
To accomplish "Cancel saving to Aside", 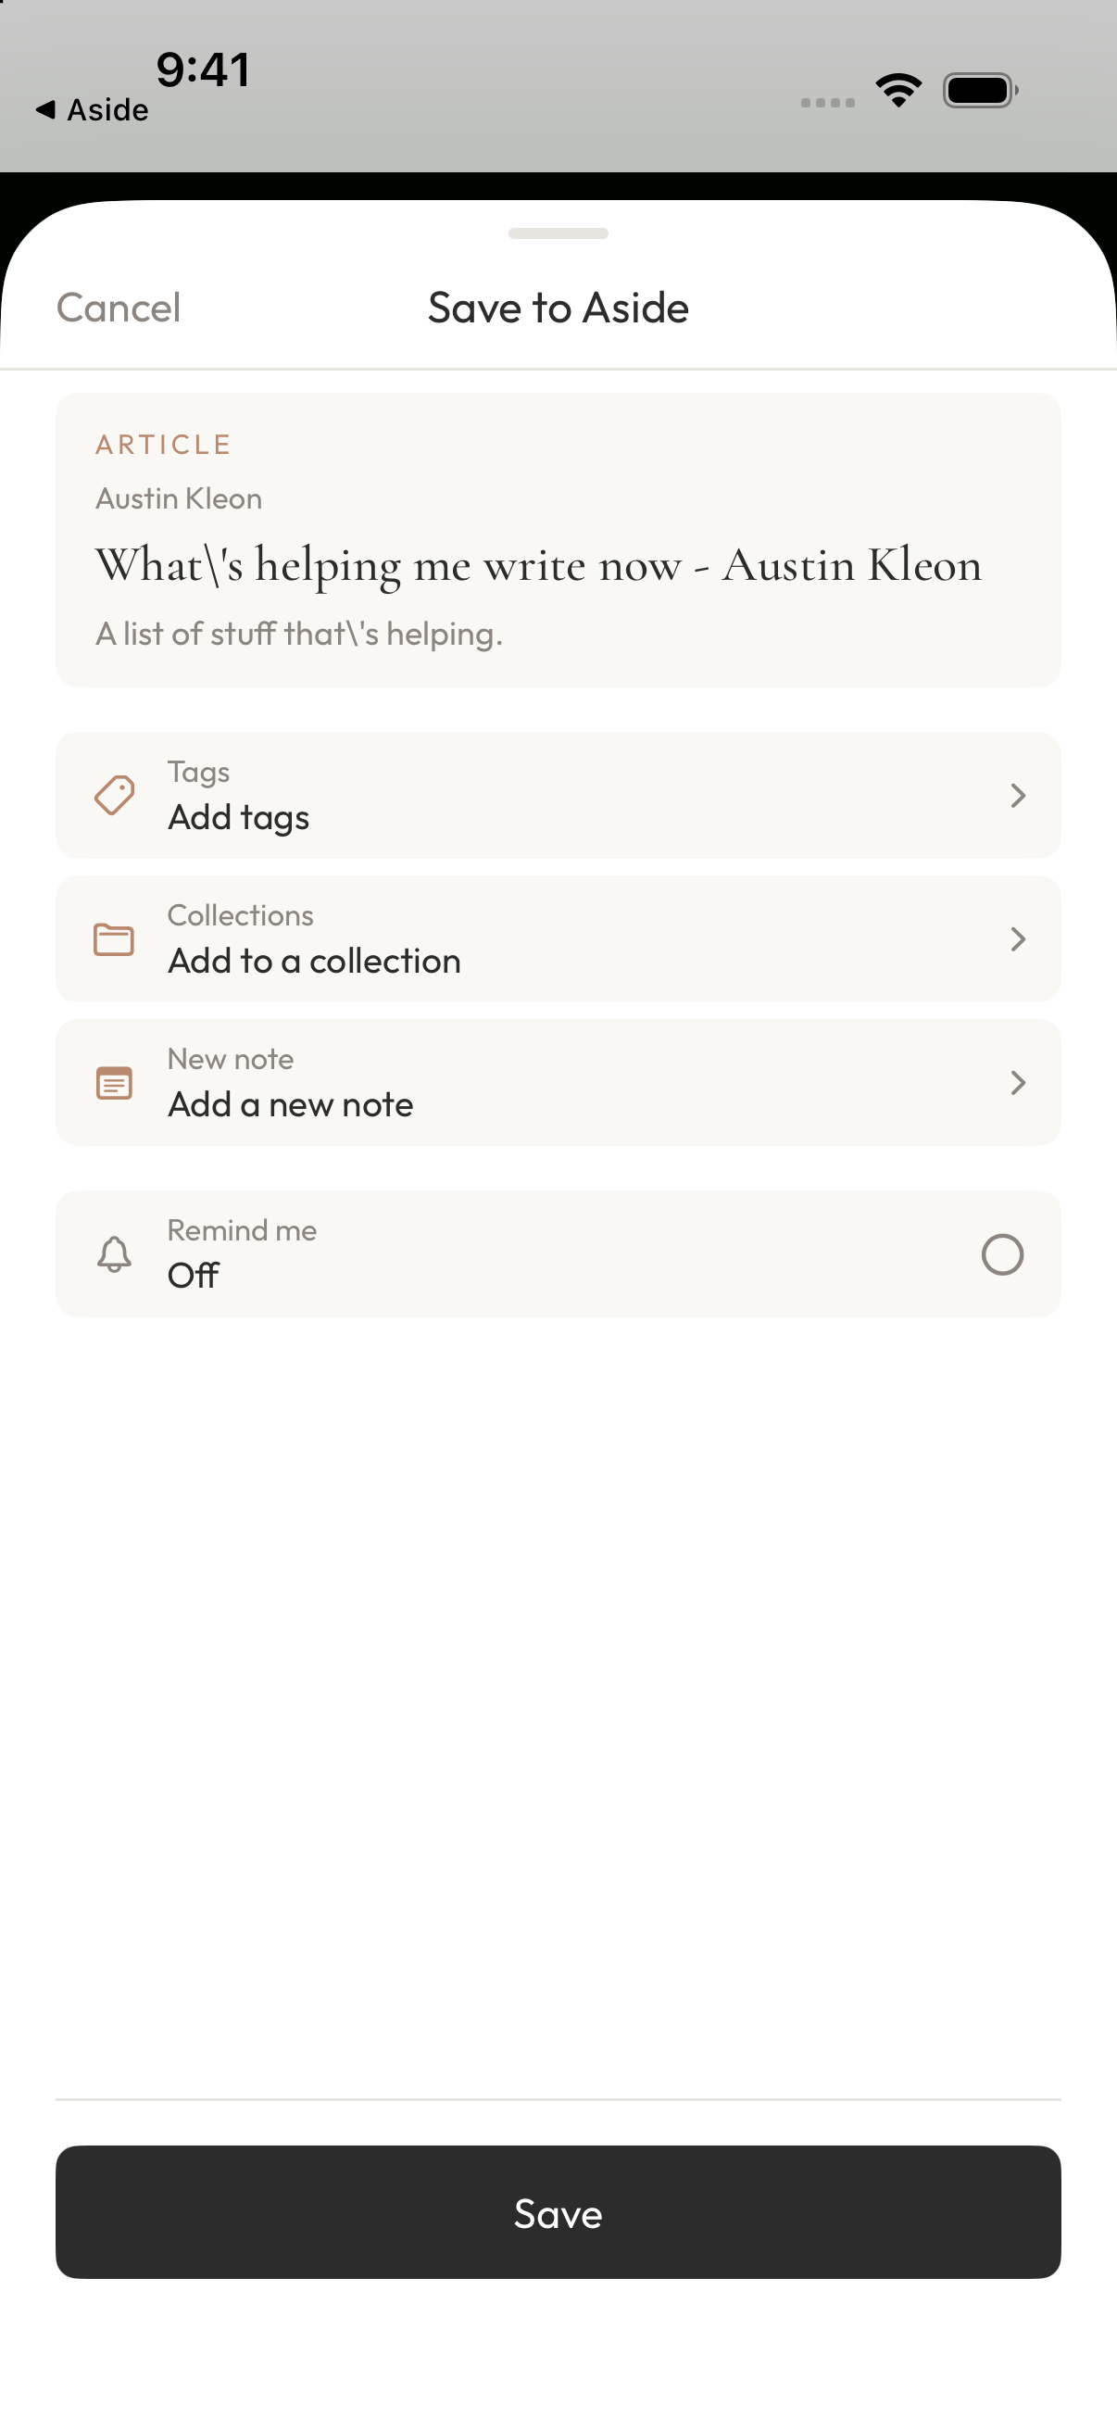I will click(118, 308).
